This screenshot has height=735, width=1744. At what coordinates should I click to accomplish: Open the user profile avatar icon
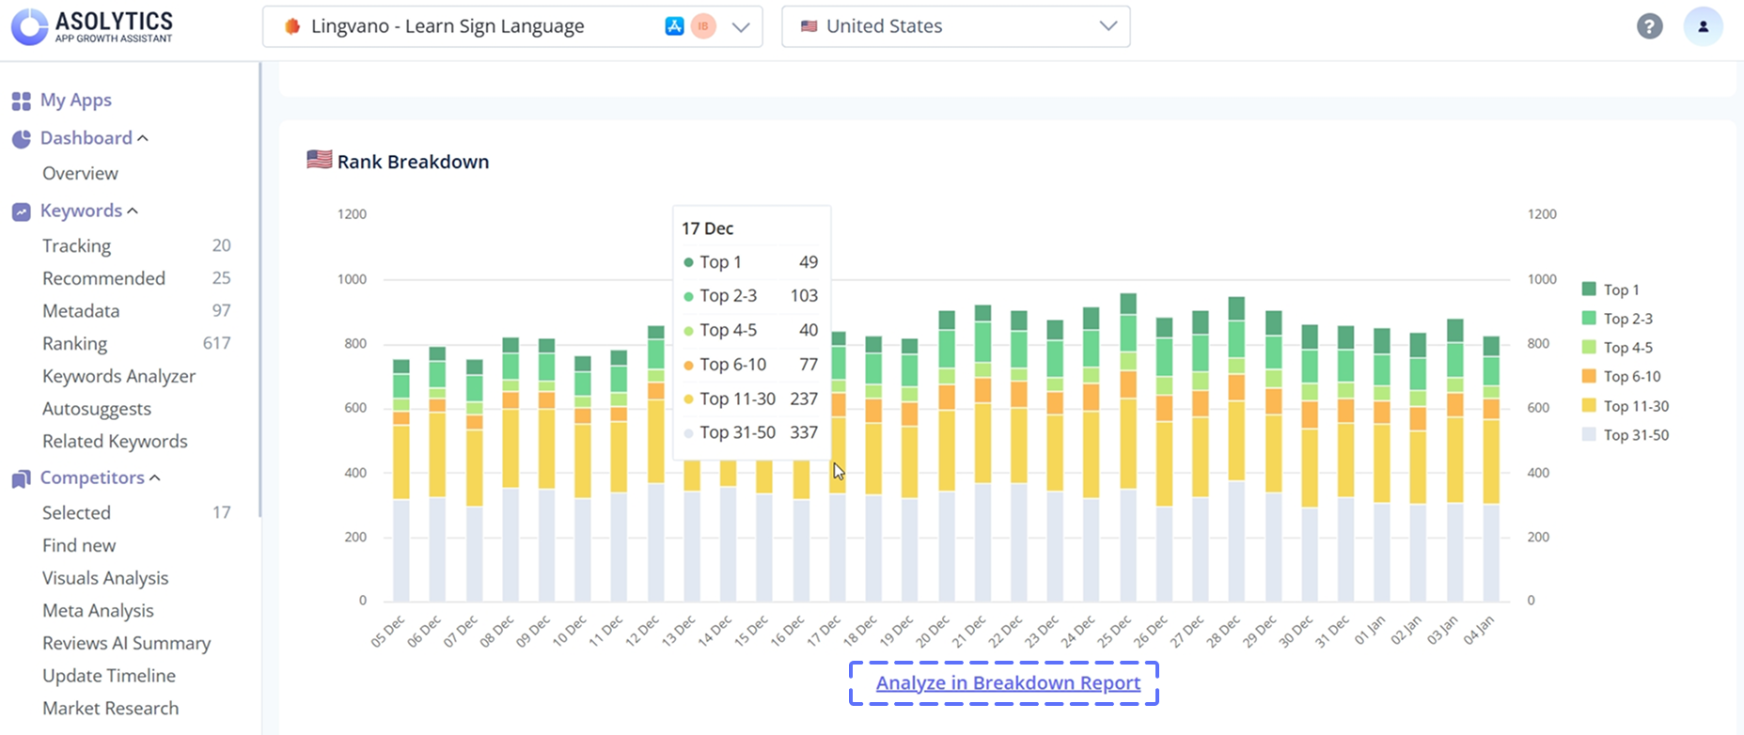click(1703, 26)
